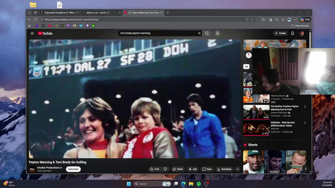Open the YouTube bookmark in favorites bar
Image resolution: width=335 pixels, height=188 pixels.
pos(49,26)
